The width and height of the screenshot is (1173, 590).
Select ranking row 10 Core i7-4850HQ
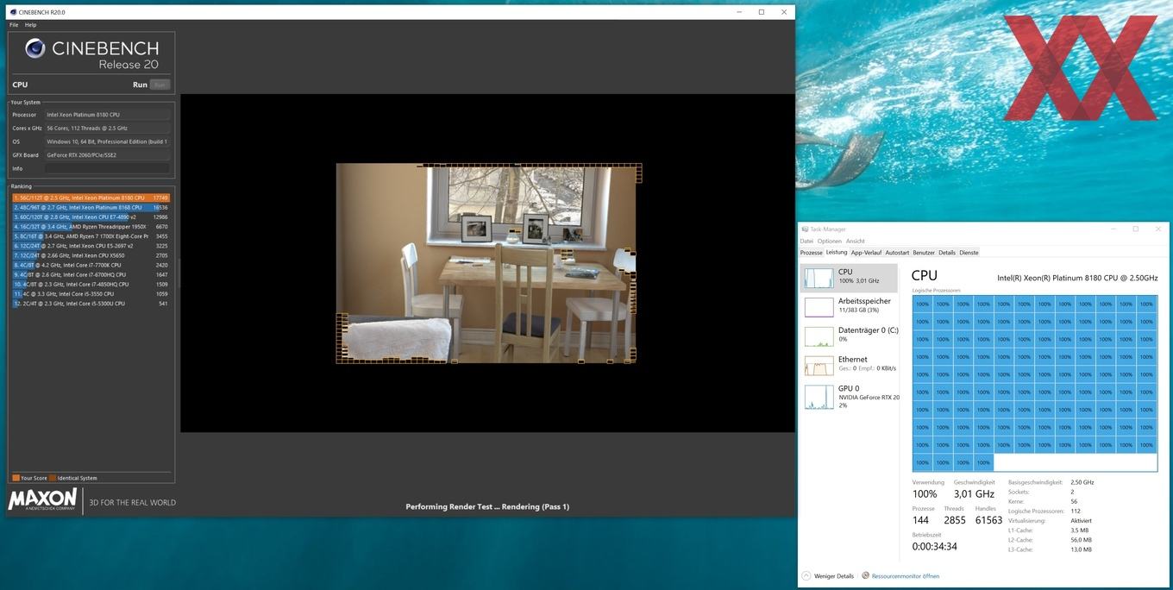point(91,284)
